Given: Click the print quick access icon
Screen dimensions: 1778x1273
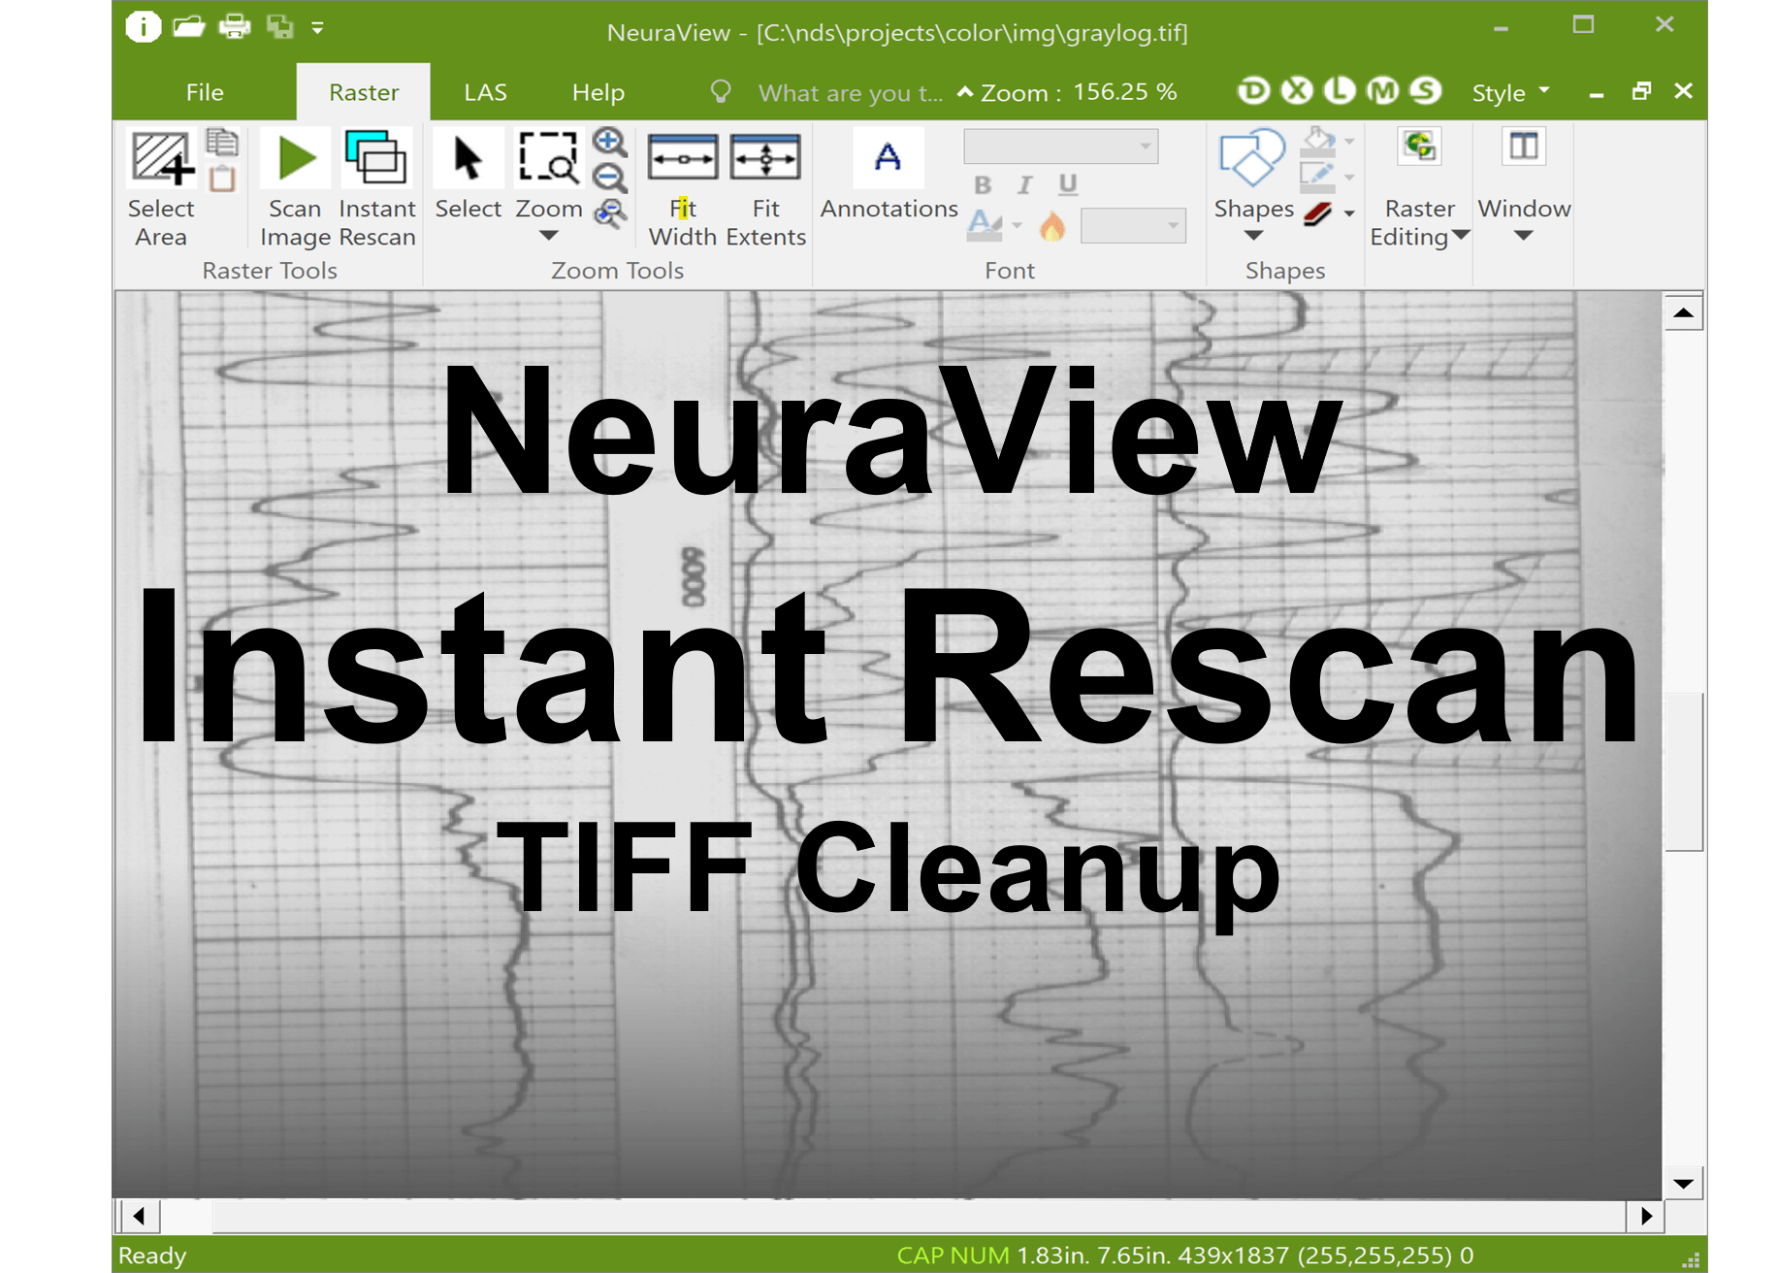Looking at the screenshot, I should click(x=234, y=27).
